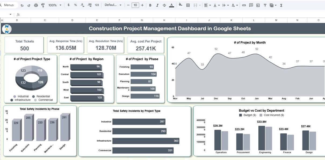Open the horizontal align dropdown
The height and width of the screenshot is (160, 325).
click(x=207, y=5)
